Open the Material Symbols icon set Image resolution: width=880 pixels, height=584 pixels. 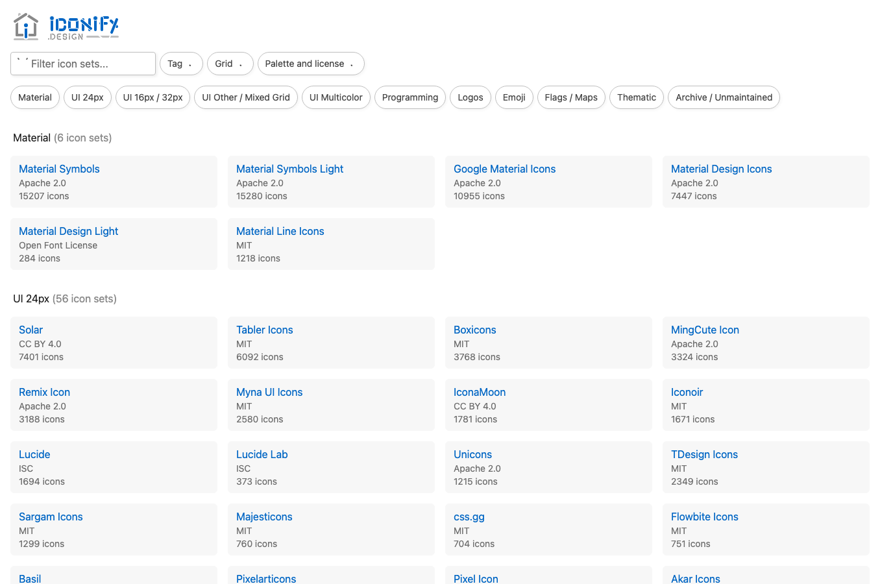coord(59,169)
